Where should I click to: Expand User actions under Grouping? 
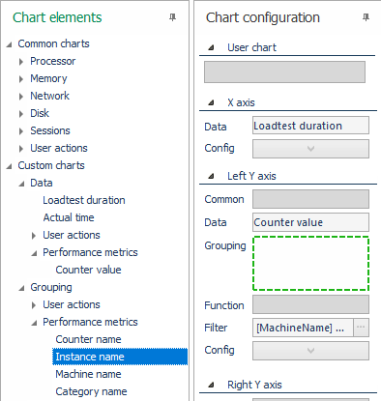click(x=34, y=305)
